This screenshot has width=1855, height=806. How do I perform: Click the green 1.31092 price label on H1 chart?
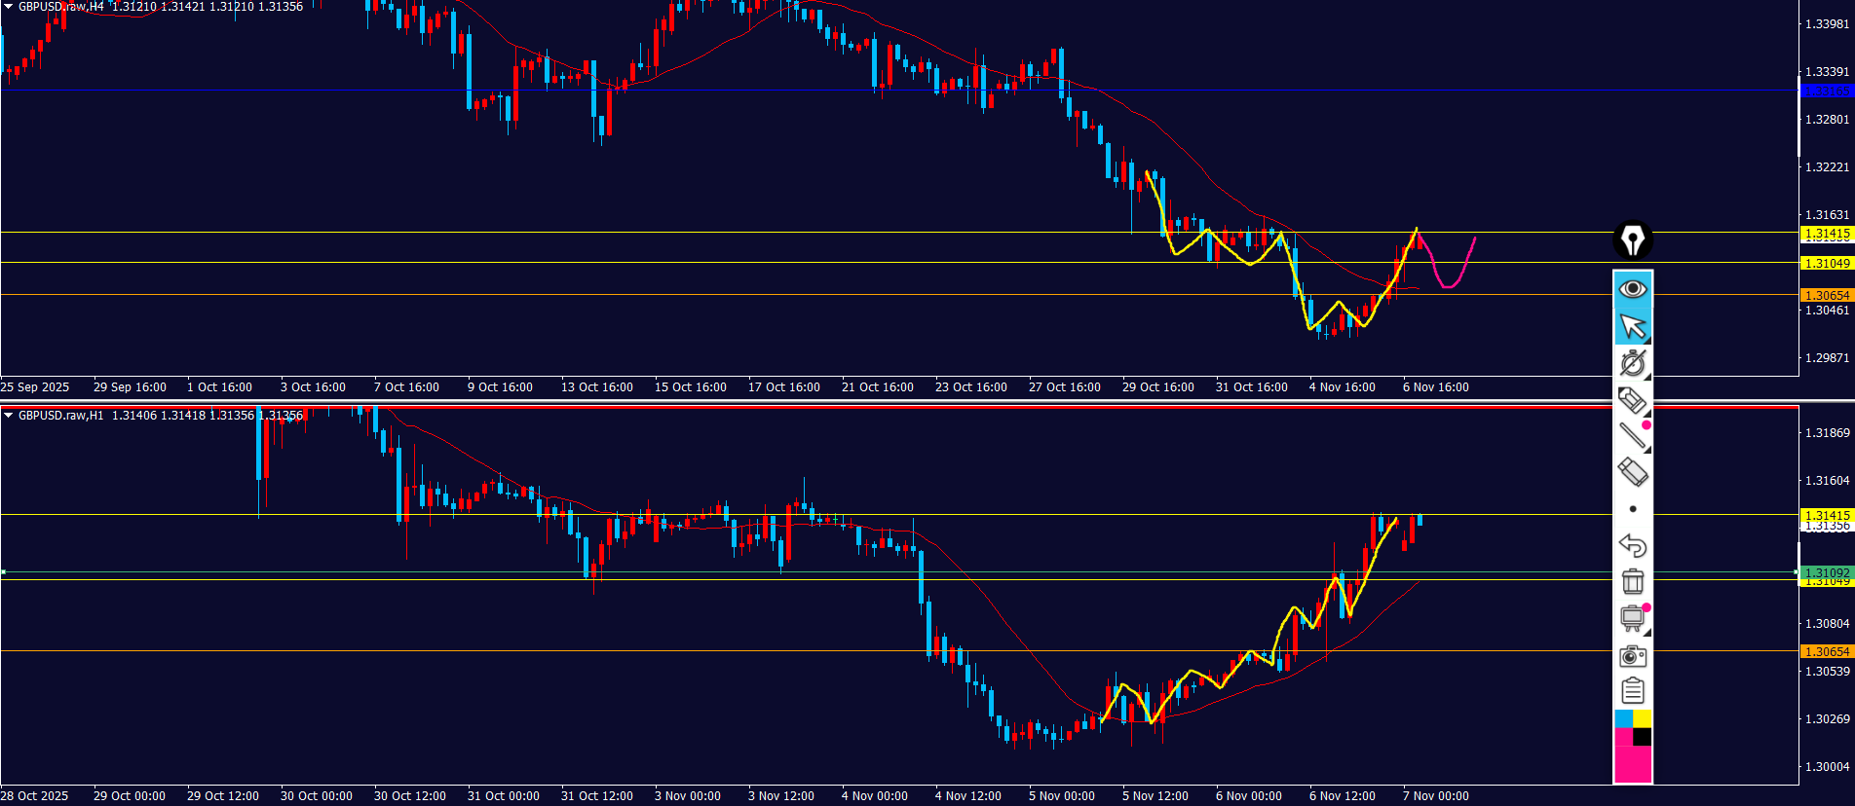pyautogui.click(x=1826, y=572)
